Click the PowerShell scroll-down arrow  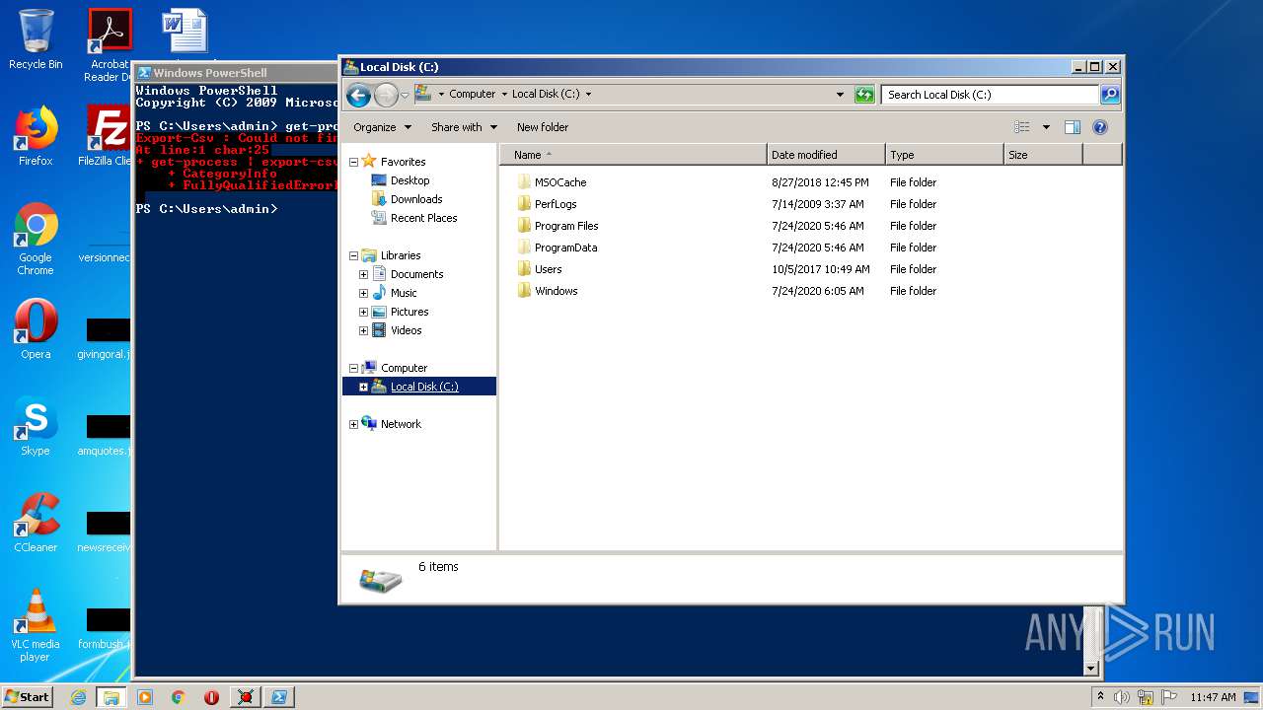[1091, 668]
